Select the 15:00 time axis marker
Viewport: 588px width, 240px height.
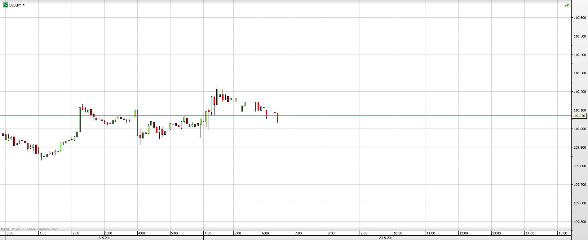[x=563, y=233]
